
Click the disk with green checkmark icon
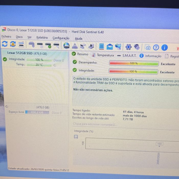click(48, 45)
